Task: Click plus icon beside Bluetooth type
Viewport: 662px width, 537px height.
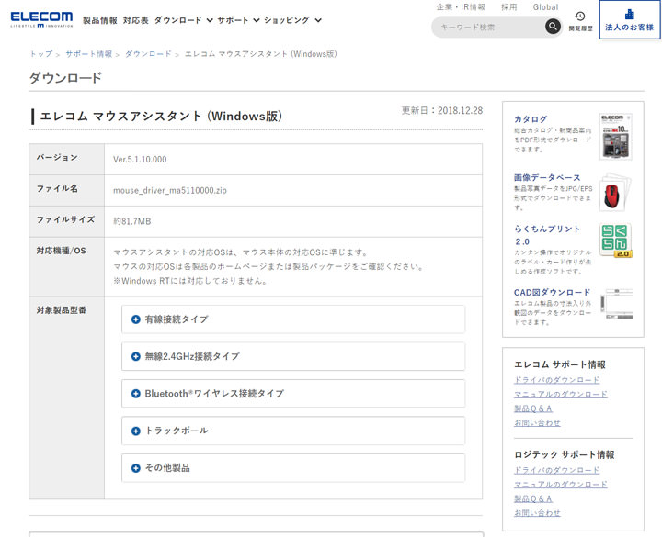Action: point(135,394)
